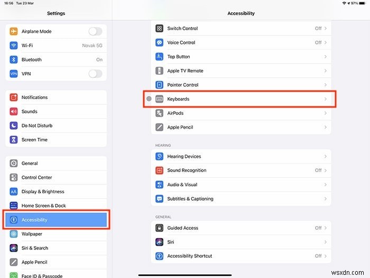Click the Voice Control icon
The image size is (370, 278).
[x=160, y=42]
